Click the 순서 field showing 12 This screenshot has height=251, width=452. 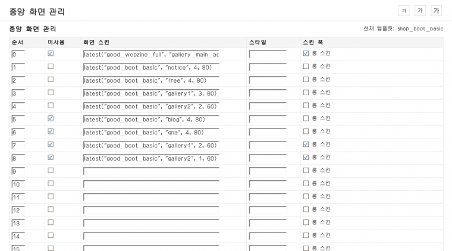click(23, 211)
